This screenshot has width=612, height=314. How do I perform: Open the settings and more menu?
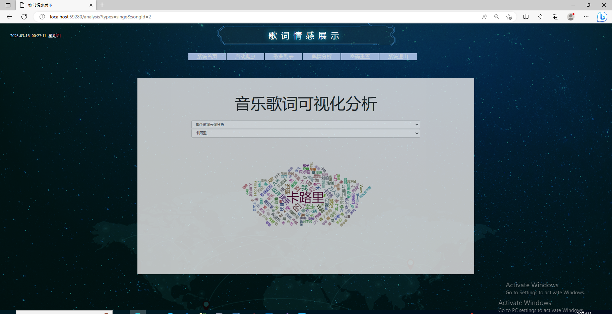click(x=586, y=17)
